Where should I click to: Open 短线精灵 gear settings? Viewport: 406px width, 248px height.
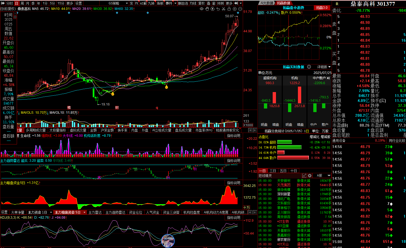point(310,176)
